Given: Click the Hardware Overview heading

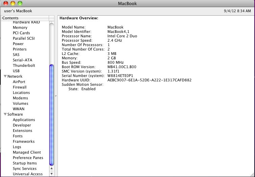Looking at the screenshot, I should [x=79, y=18].
